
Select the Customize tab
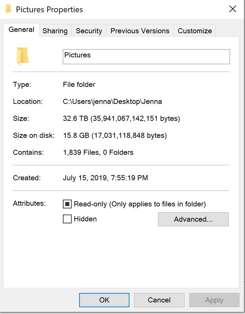click(x=195, y=31)
